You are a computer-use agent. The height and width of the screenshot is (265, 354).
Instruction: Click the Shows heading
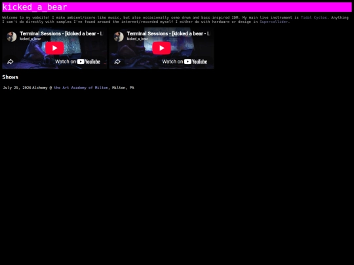pyautogui.click(x=10, y=77)
